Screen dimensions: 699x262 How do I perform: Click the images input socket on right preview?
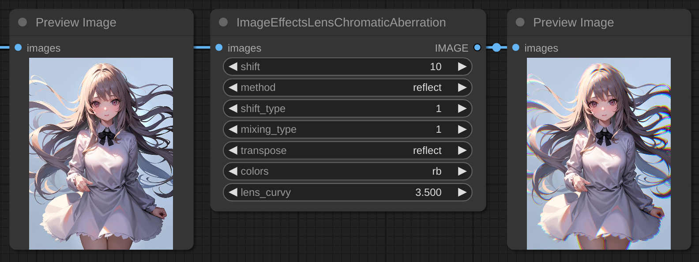pos(516,48)
